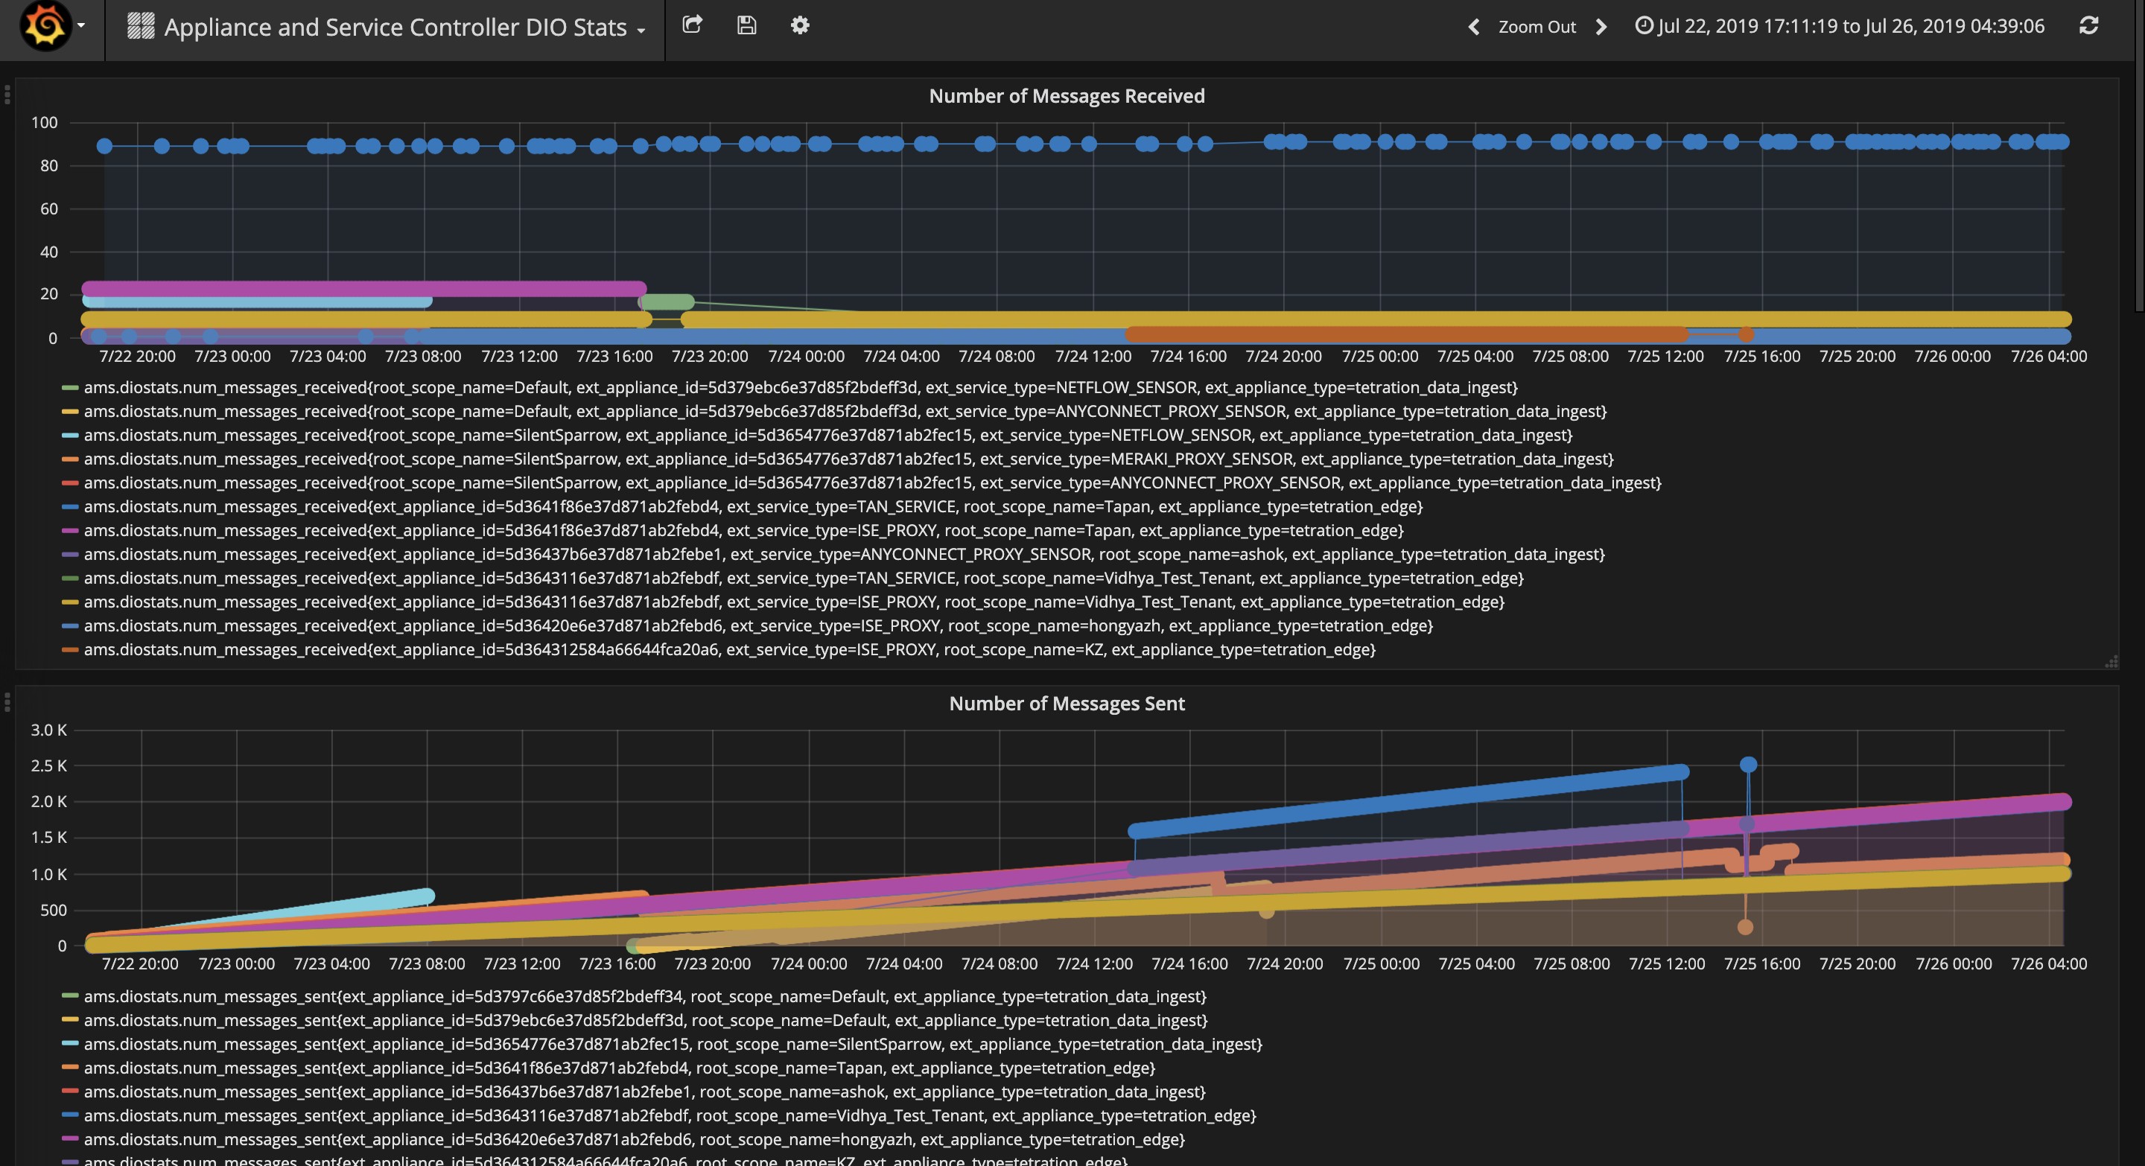Select the yellow color swatch for Default series
This screenshot has height=1166, width=2145.
68,411
